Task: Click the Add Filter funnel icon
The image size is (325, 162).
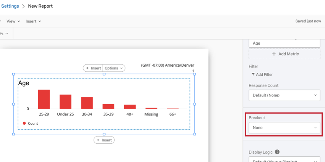Action: click(253, 74)
